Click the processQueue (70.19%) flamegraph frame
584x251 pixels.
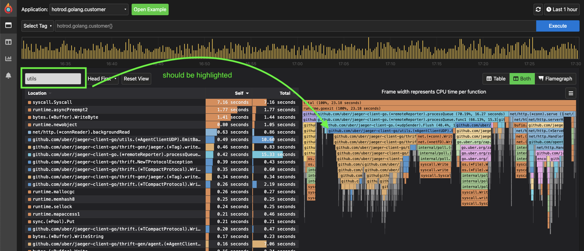413,114
